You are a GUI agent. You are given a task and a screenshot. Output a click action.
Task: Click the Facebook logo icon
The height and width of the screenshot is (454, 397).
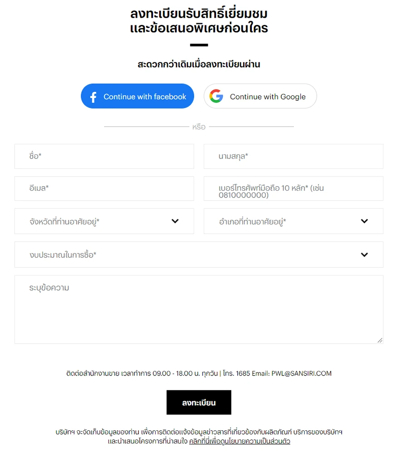pos(93,97)
